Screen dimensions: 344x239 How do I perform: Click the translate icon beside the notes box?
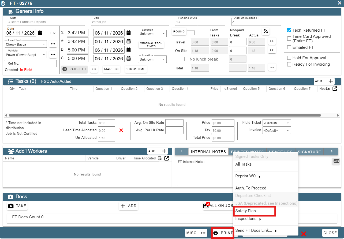tap(336, 161)
